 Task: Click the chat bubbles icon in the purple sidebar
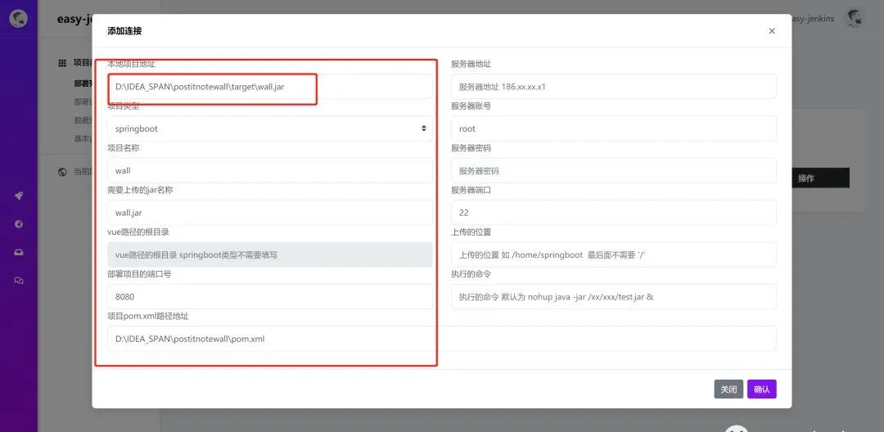click(19, 281)
